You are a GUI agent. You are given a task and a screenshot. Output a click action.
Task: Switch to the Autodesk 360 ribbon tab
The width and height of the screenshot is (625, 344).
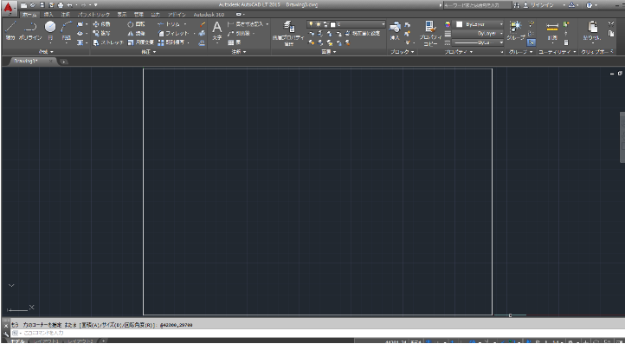[x=209, y=15]
